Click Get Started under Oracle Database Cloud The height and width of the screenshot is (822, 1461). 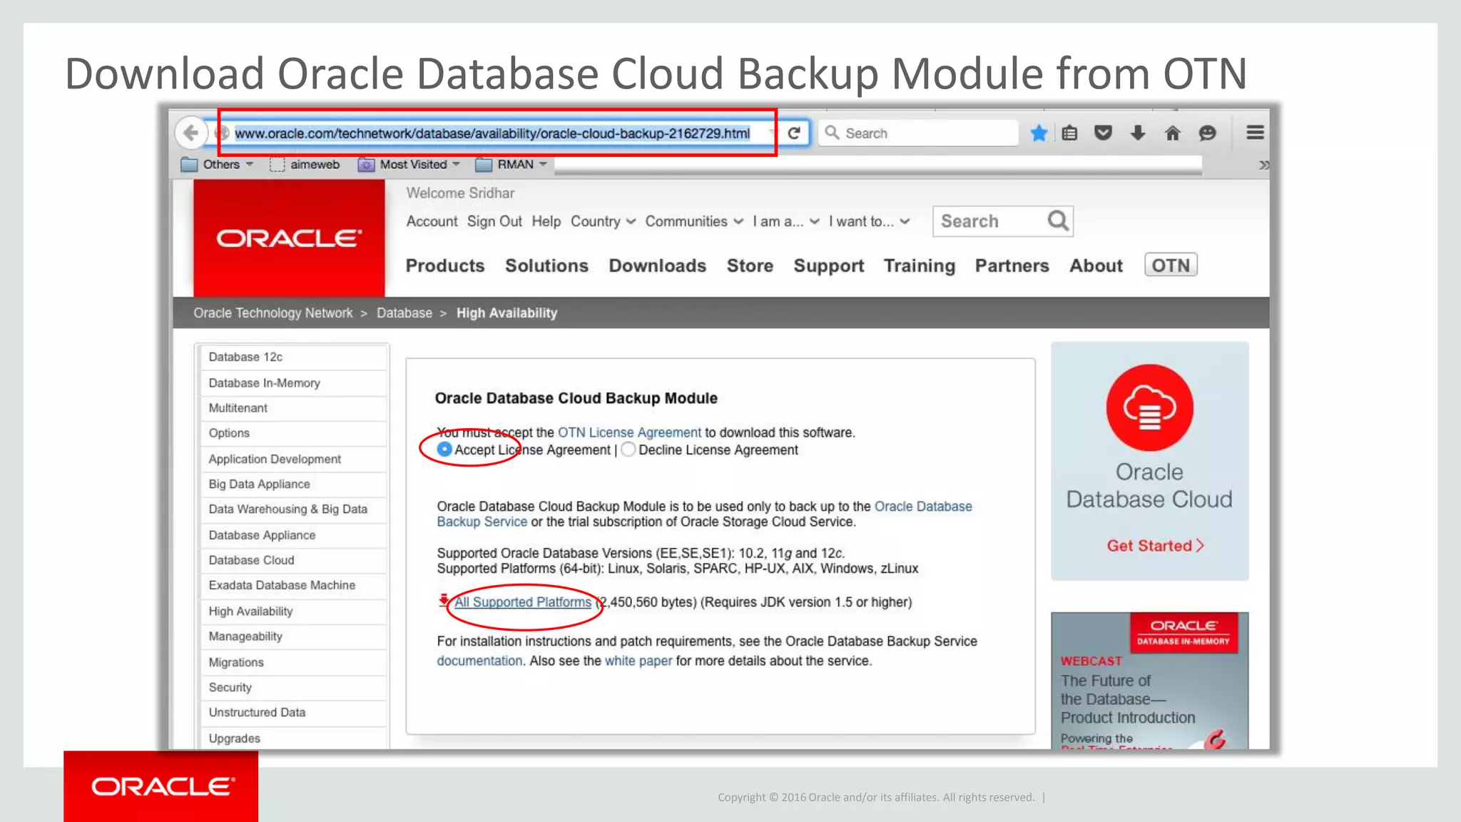(1155, 545)
